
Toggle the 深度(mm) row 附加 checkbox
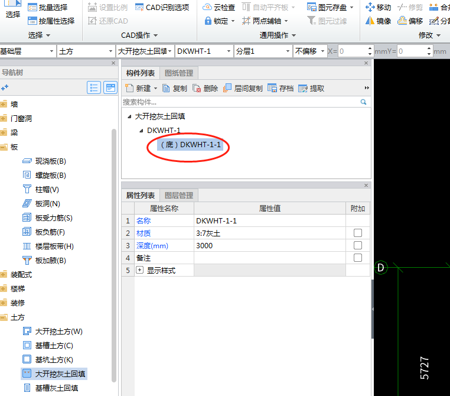click(358, 245)
